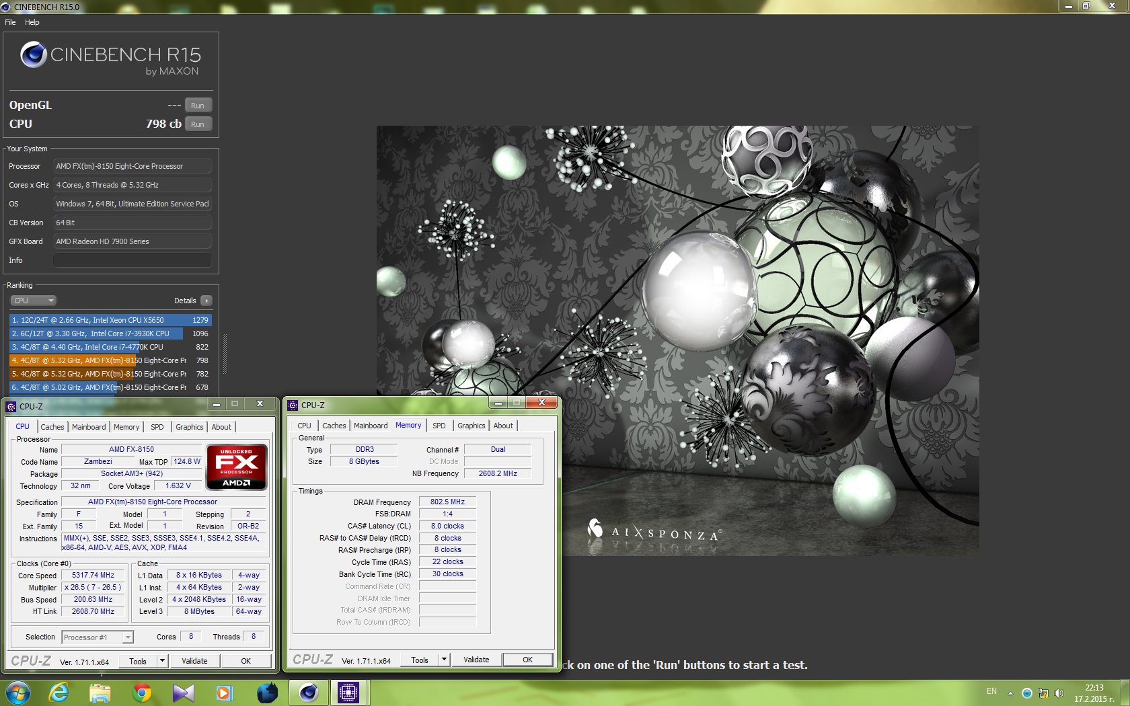Click the Cinebench R15 logo

(110, 59)
